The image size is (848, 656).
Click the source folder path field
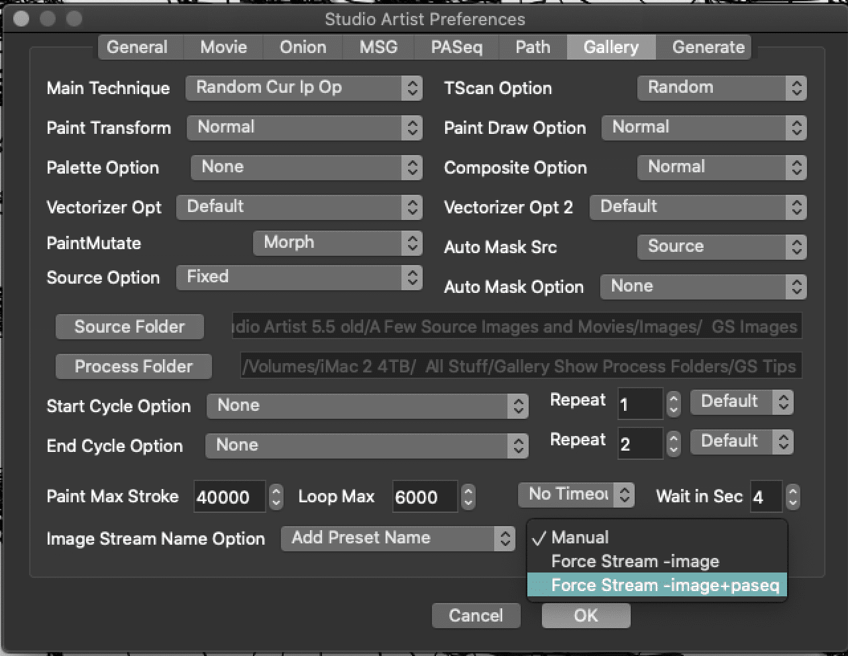pos(517,326)
